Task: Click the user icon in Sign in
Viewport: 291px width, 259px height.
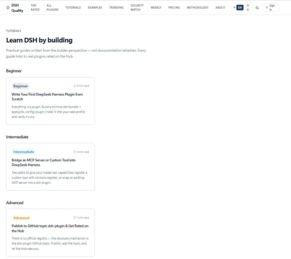Action: coord(267,8)
